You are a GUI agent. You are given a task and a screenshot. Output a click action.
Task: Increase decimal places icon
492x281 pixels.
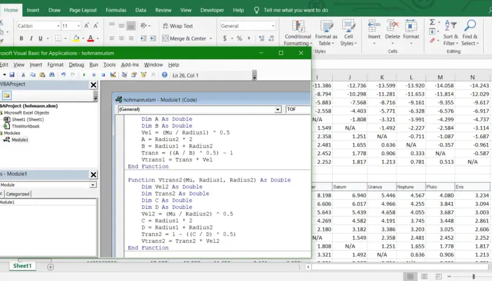pyautogui.click(x=261, y=38)
